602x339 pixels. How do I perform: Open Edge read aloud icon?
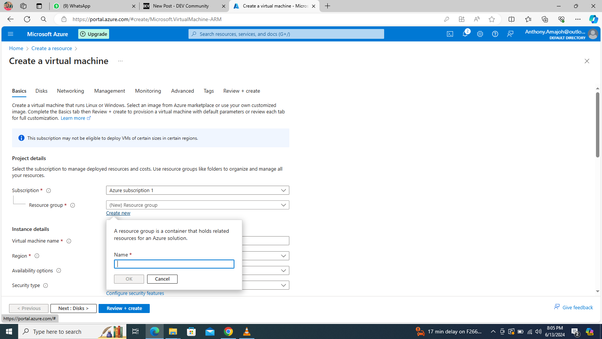coord(477,19)
